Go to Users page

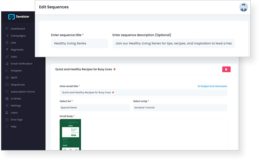pyautogui.click(x=14, y=113)
